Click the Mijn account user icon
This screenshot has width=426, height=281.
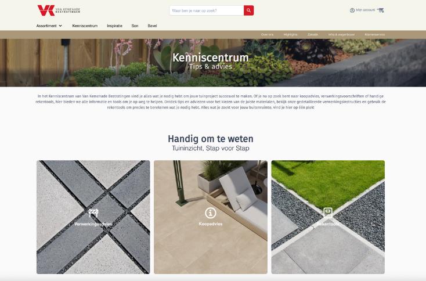coord(352,10)
